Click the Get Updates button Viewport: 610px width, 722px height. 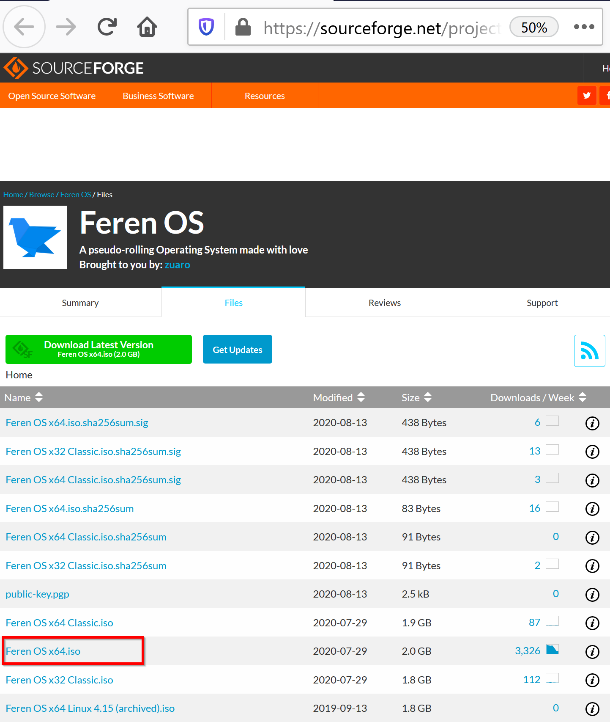tap(238, 349)
